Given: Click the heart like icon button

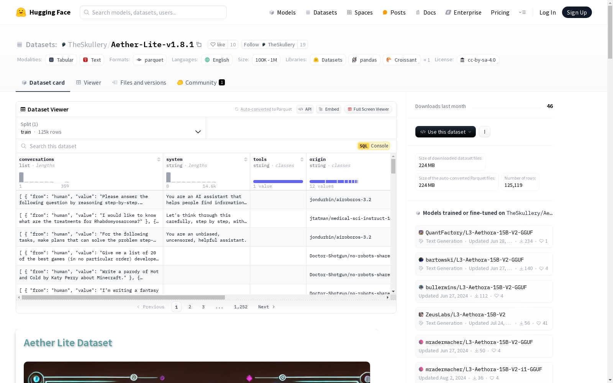Looking at the screenshot, I should click(x=218, y=44).
